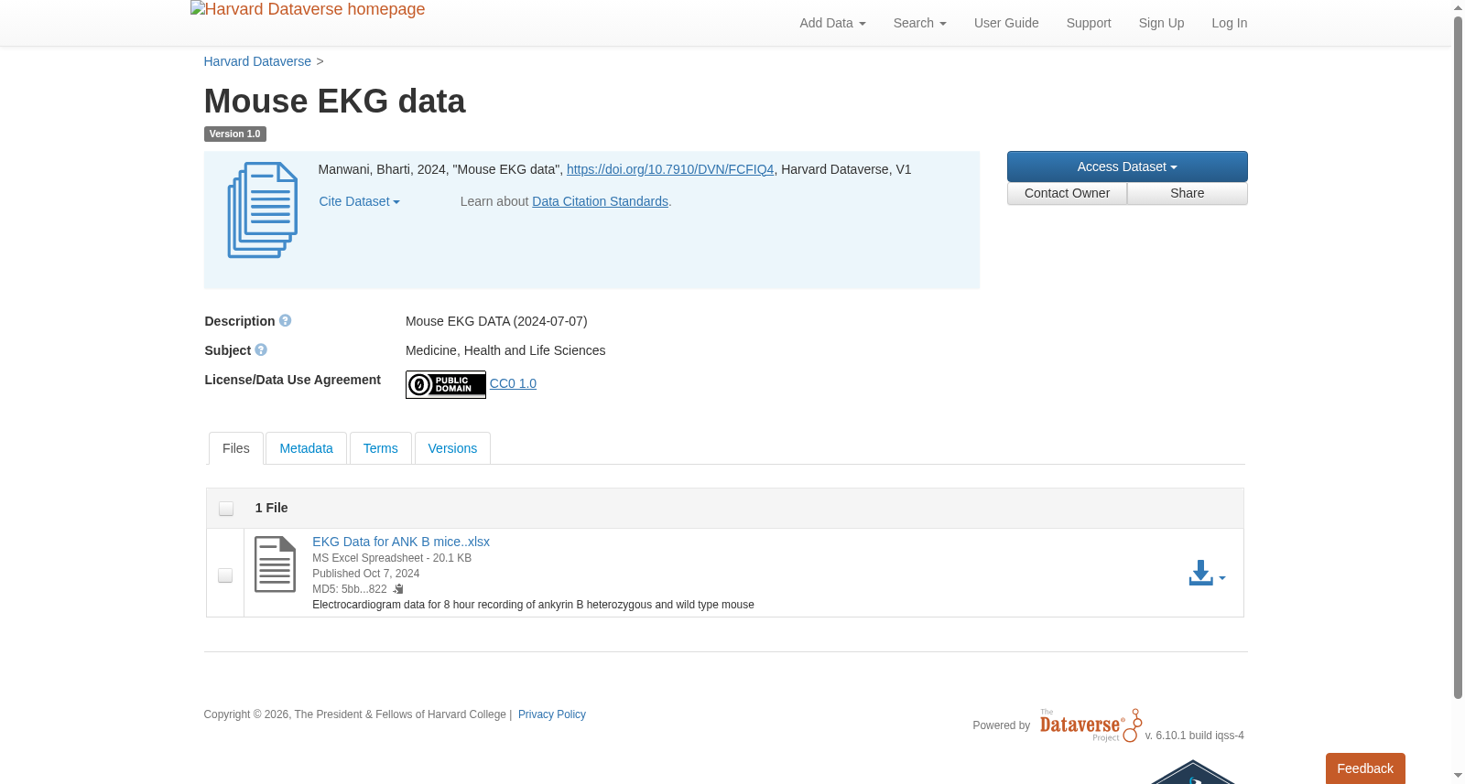Click the file type icon for EKG Data file
The width and height of the screenshot is (1465, 784).
pos(275,564)
